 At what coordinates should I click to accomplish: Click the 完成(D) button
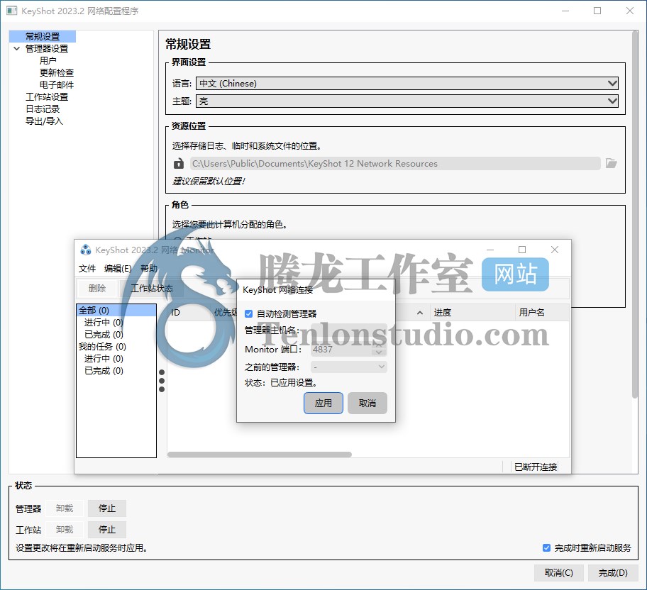613,573
